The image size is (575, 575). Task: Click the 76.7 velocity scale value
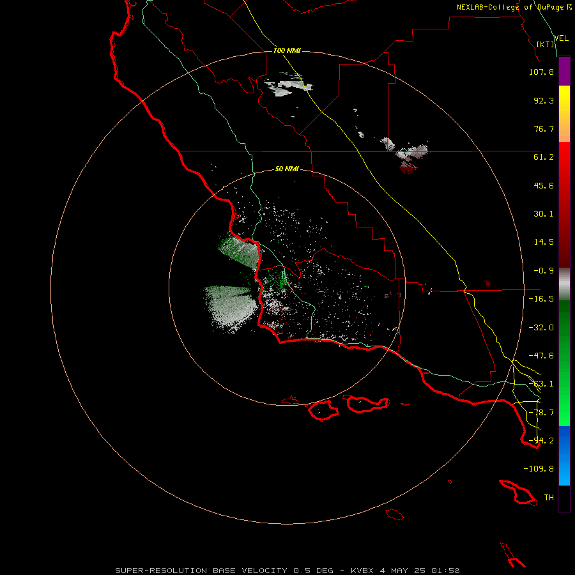(544, 128)
